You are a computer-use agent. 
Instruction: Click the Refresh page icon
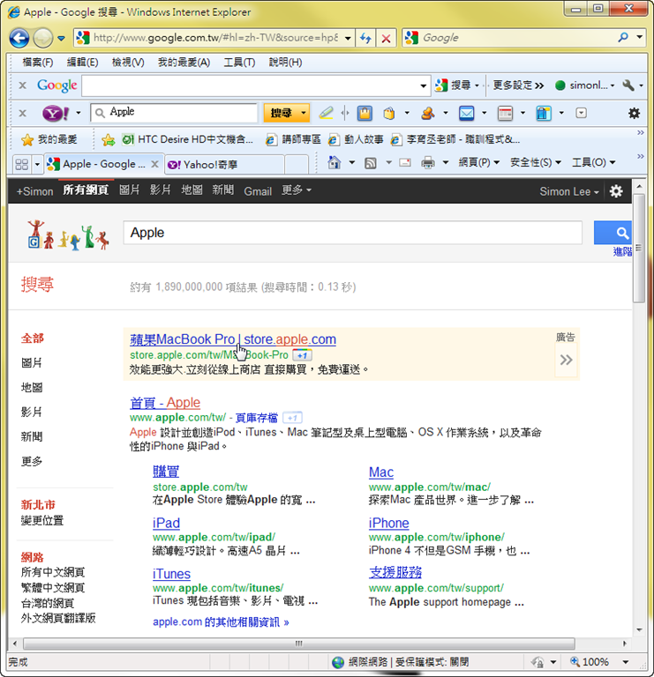(366, 38)
